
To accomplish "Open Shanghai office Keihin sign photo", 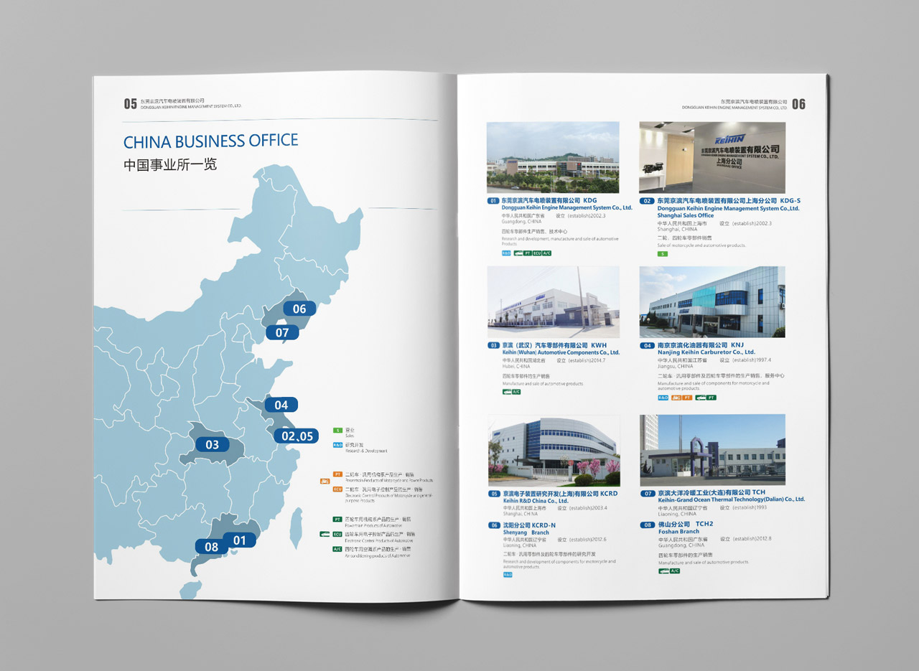I will (712, 157).
